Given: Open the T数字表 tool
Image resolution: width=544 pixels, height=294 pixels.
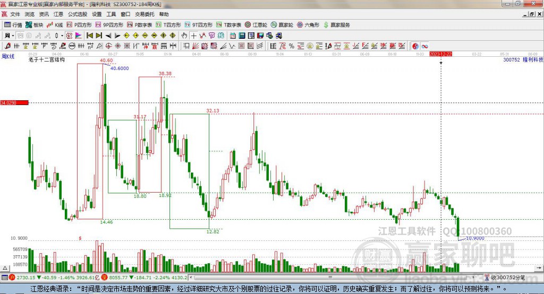Looking at the screenshot, I should tap(228, 25).
